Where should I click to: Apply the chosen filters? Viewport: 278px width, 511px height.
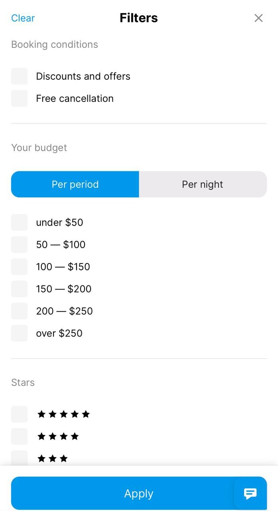[x=139, y=493]
